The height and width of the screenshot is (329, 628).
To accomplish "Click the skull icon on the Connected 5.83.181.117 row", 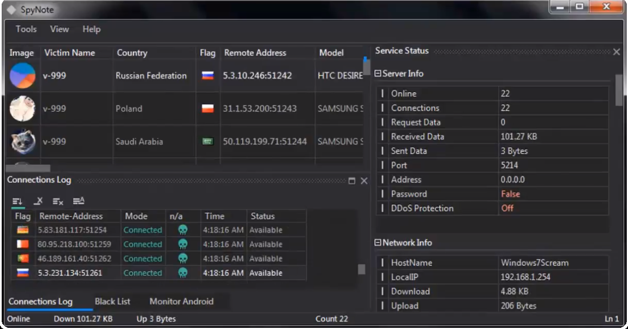I will (x=180, y=230).
